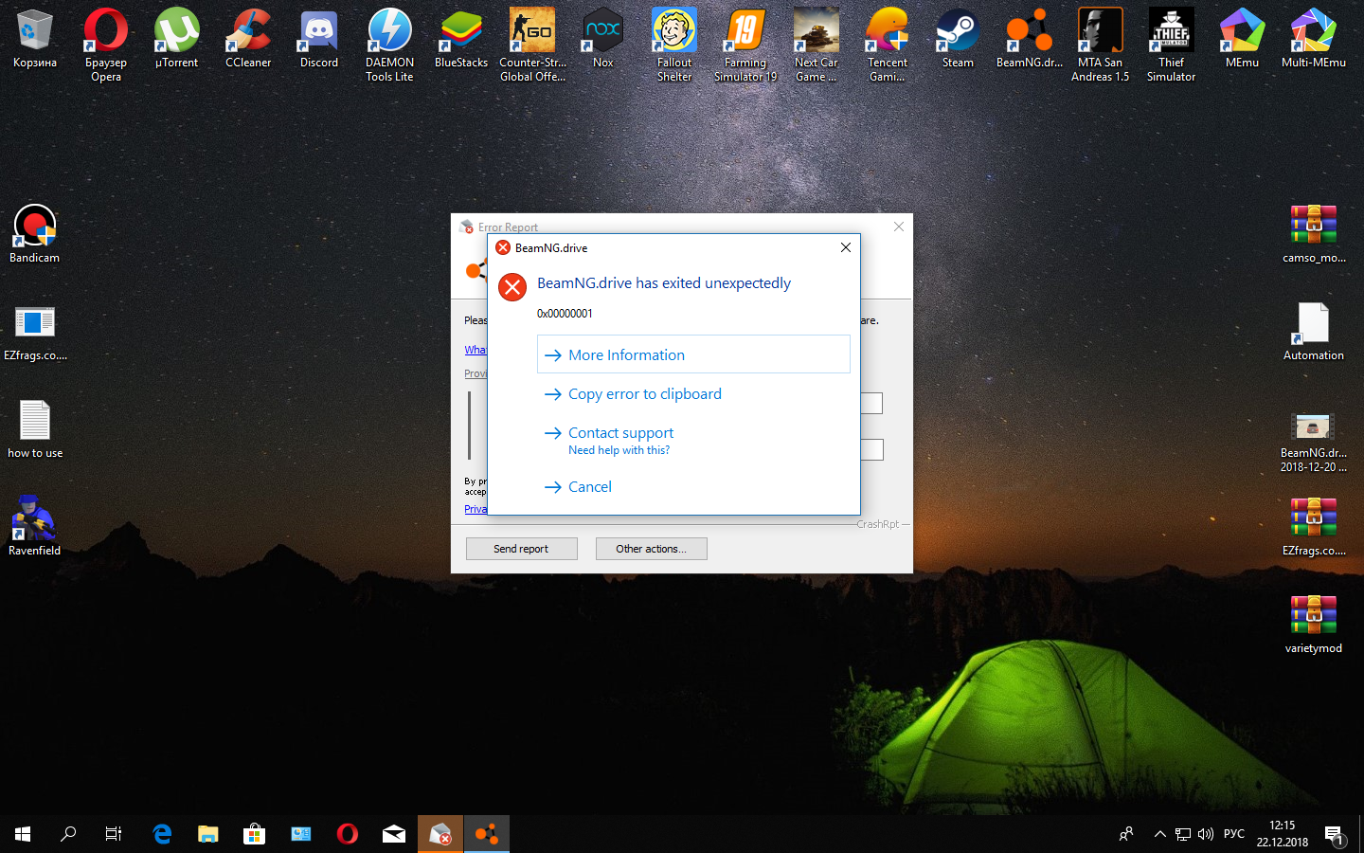Open volume control in system tray
This screenshot has height=853, width=1364.
point(1206,834)
